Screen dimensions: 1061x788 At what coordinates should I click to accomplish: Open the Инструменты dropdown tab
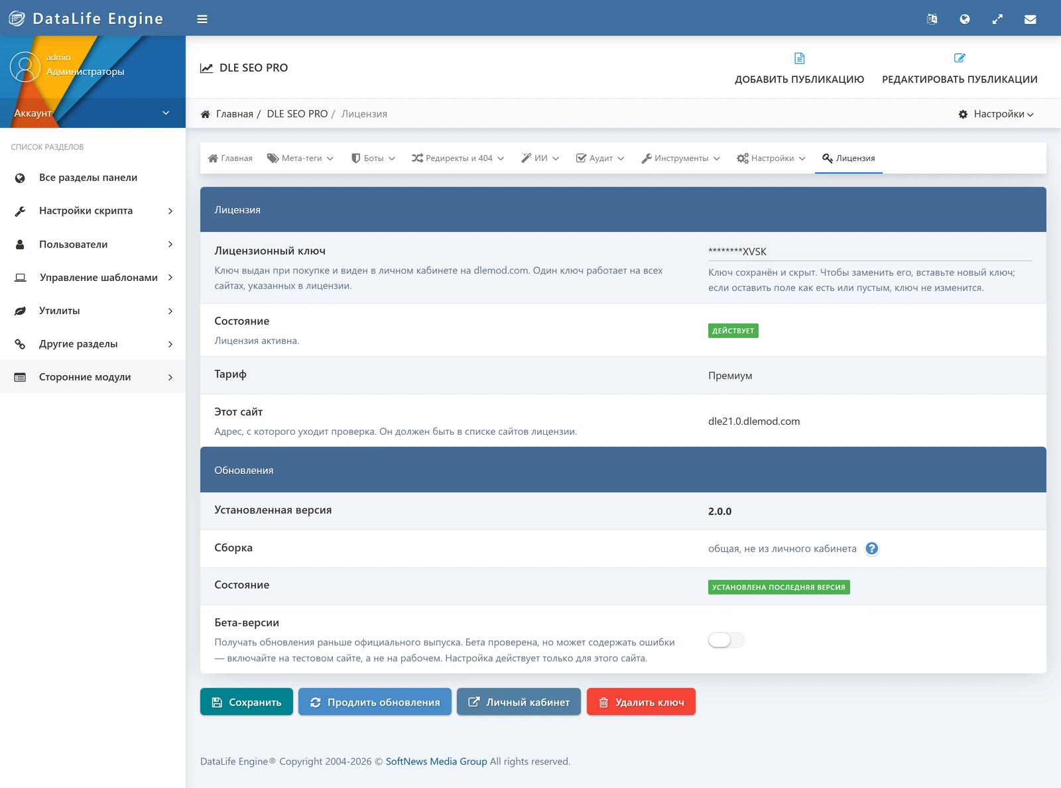[680, 158]
